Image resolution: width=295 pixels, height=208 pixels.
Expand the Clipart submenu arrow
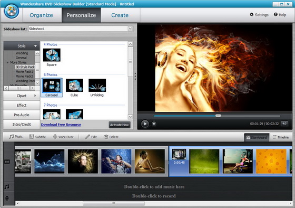35,96
